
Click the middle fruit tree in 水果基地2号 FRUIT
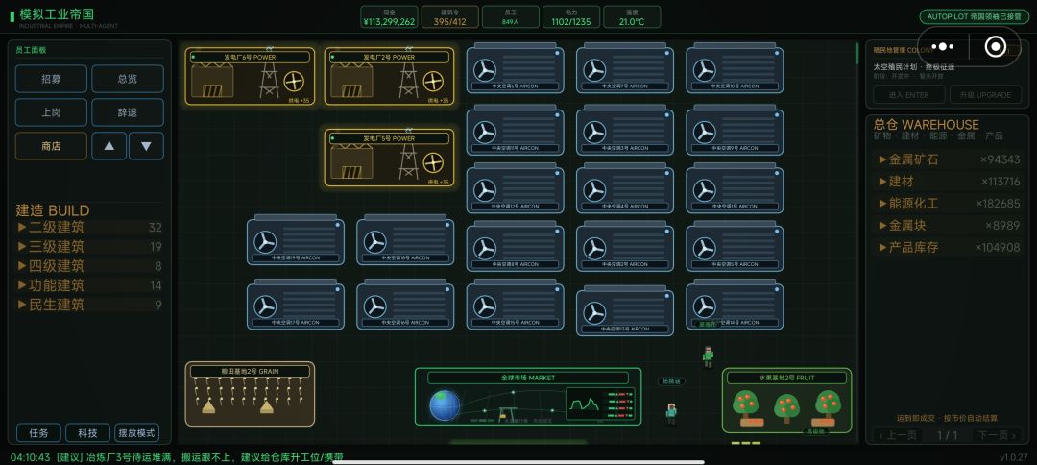[786, 408]
